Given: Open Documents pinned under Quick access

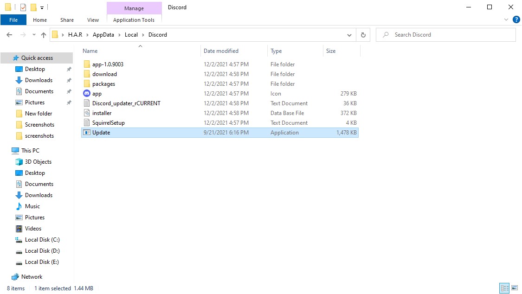Looking at the screenshot, I should 39,91.
